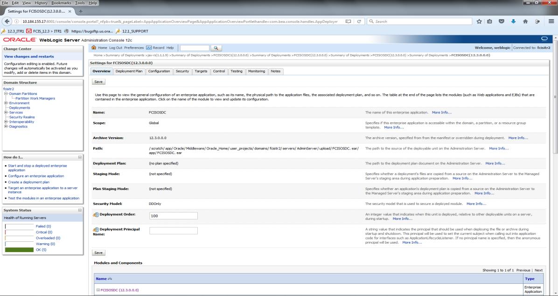This screenshot has width=558, height=296.
Task: Bookmark this page with the star icon
Action: (x=479, y=21)
